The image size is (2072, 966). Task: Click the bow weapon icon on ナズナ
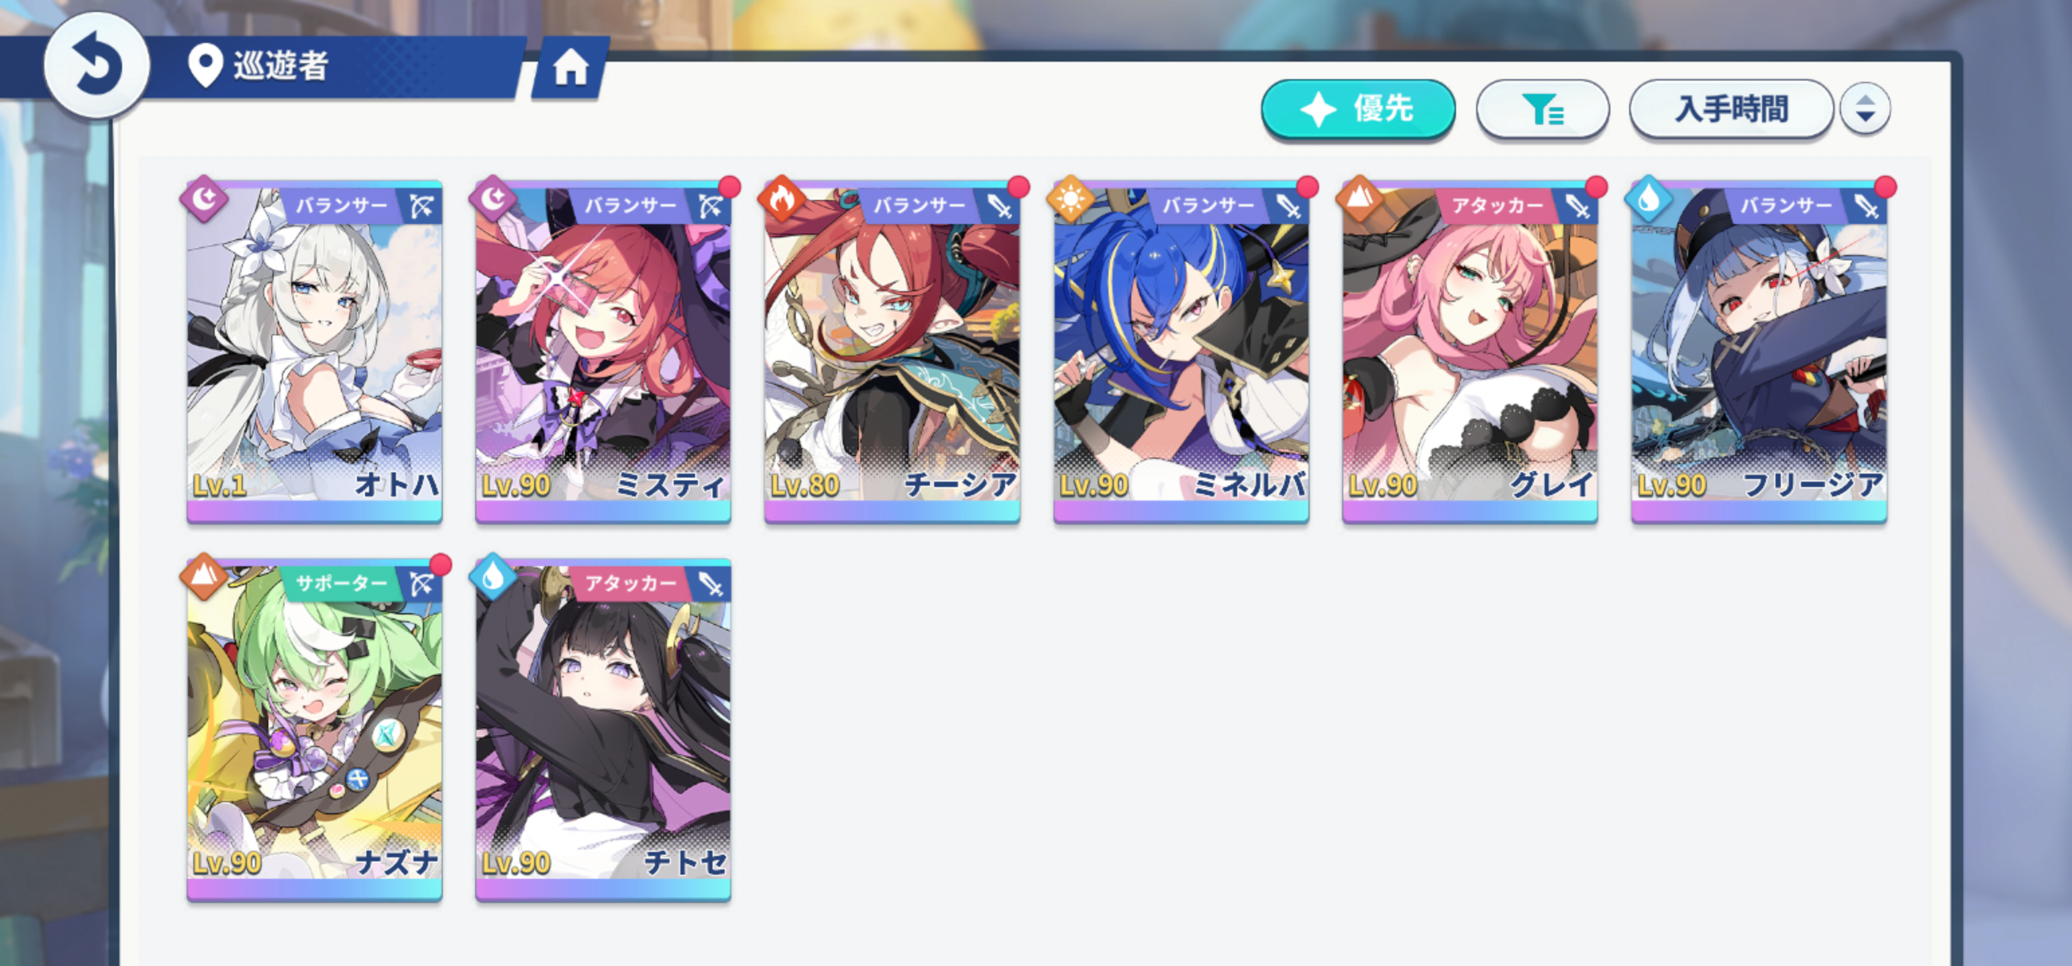[421, 584]
